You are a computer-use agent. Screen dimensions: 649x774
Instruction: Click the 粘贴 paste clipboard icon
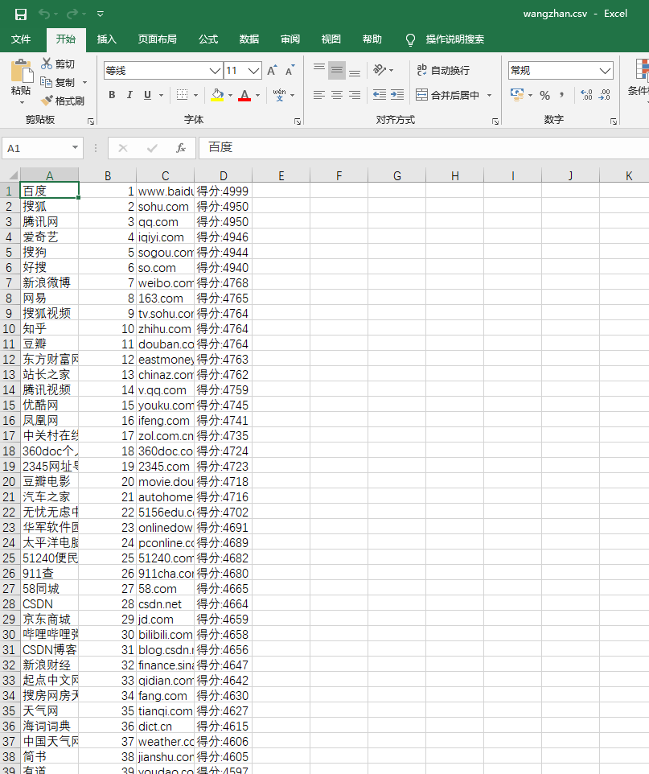(x=21, y=70)
